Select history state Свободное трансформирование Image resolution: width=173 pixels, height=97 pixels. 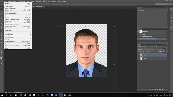click(x=152, y=39)
